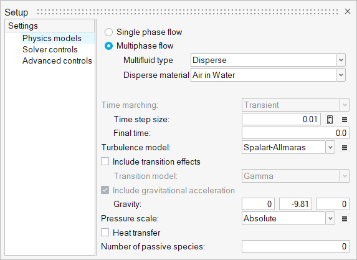
Task: Open Advanced controls settings
Action: coord(57,61)
